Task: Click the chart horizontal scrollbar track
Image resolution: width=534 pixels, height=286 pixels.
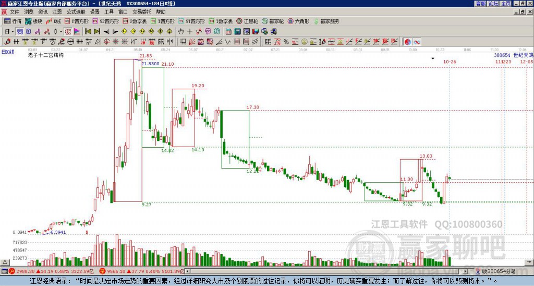Action: (x=327, y=271)
